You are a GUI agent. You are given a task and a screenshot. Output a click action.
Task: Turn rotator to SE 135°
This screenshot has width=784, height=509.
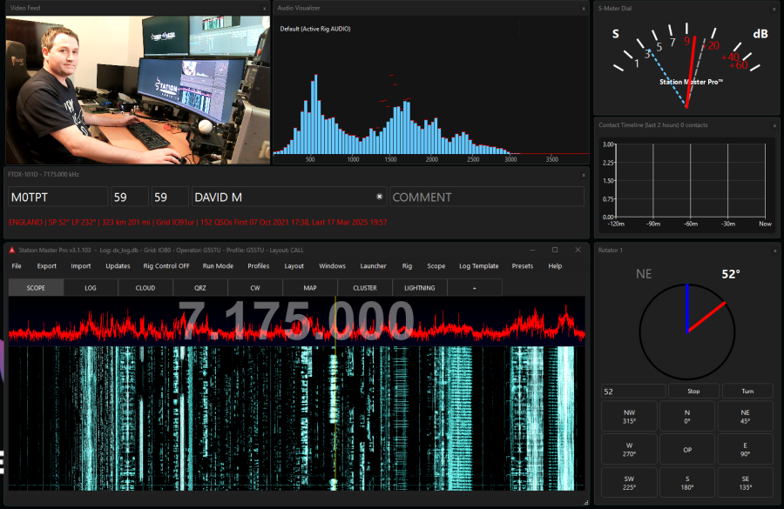point(745,483)
